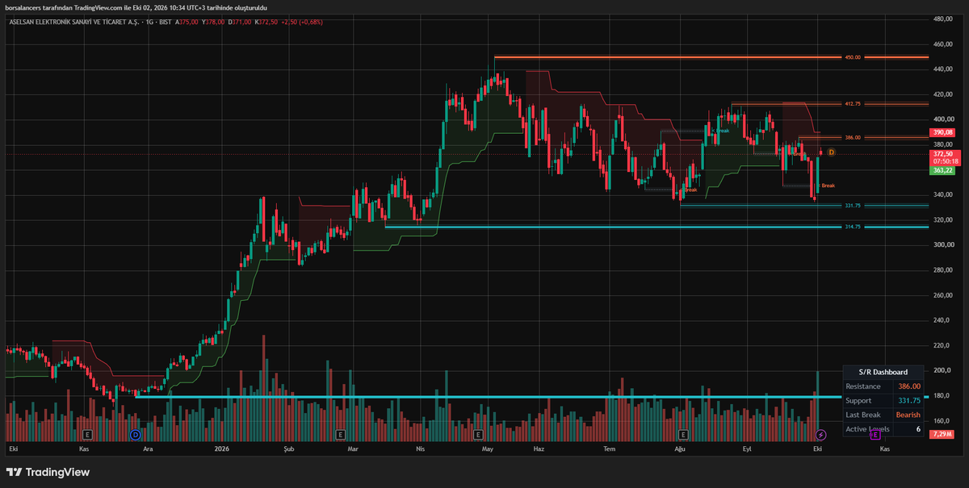Click the 450.00 resistance level label
The image size is (969, 488).
853,57
